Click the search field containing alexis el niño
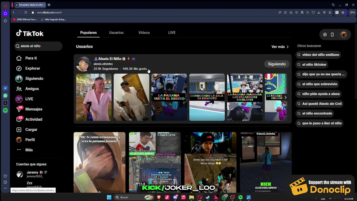 [38, 46]
